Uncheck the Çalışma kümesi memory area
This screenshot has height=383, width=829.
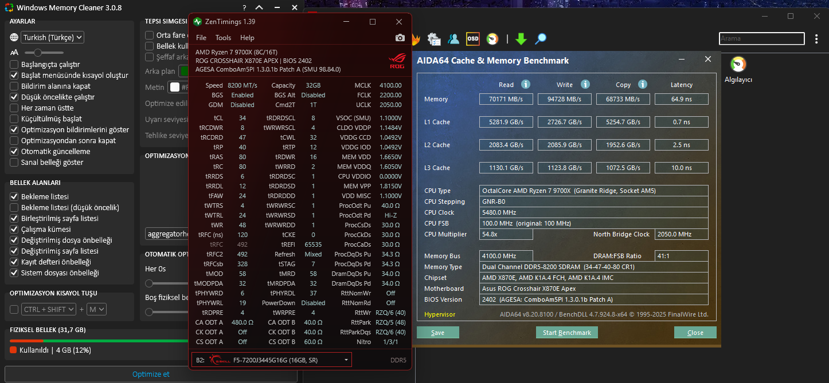pyautogui.click(x=14, y=229)
